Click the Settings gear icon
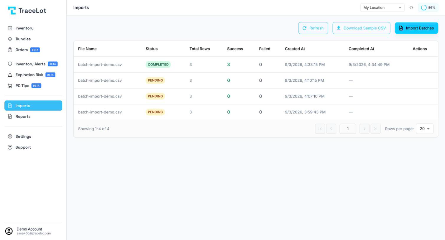This screenshot has width=445, height=240. click(x=10, y=137)
